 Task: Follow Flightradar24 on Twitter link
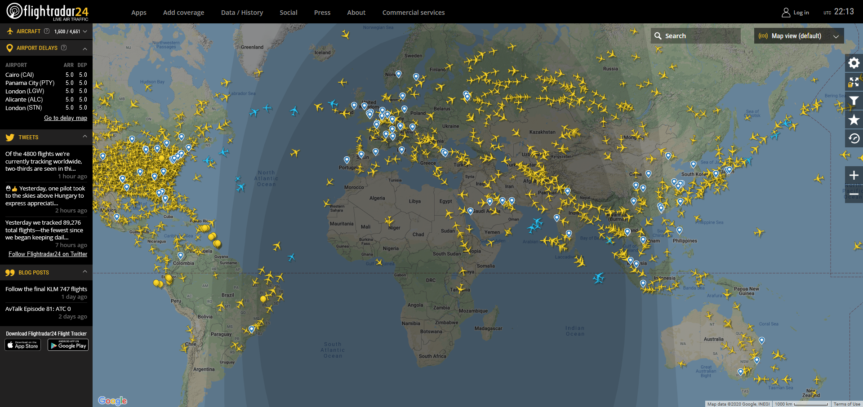pyautogui.click(x=48, y=254)
